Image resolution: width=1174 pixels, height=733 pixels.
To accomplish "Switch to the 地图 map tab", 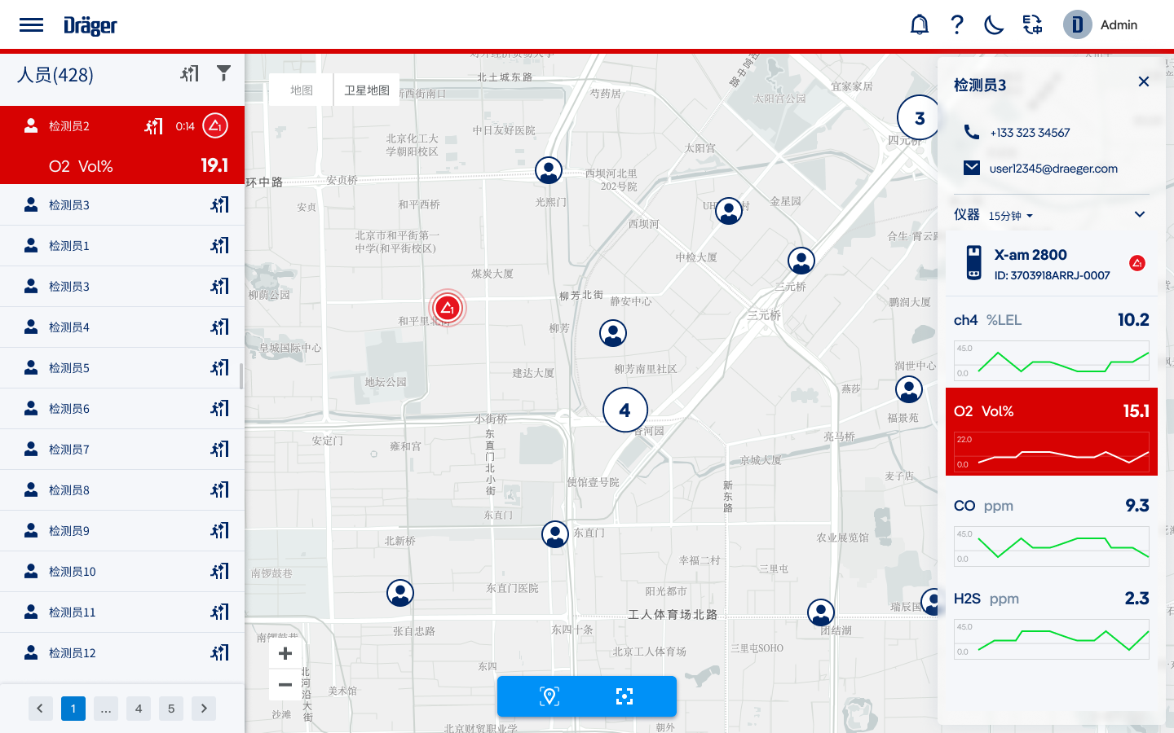I will click(299, 90).
